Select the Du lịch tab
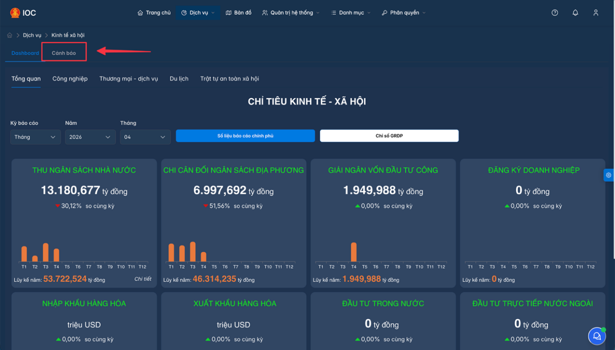This screenshot has width=615, height=350. (179, 78)
